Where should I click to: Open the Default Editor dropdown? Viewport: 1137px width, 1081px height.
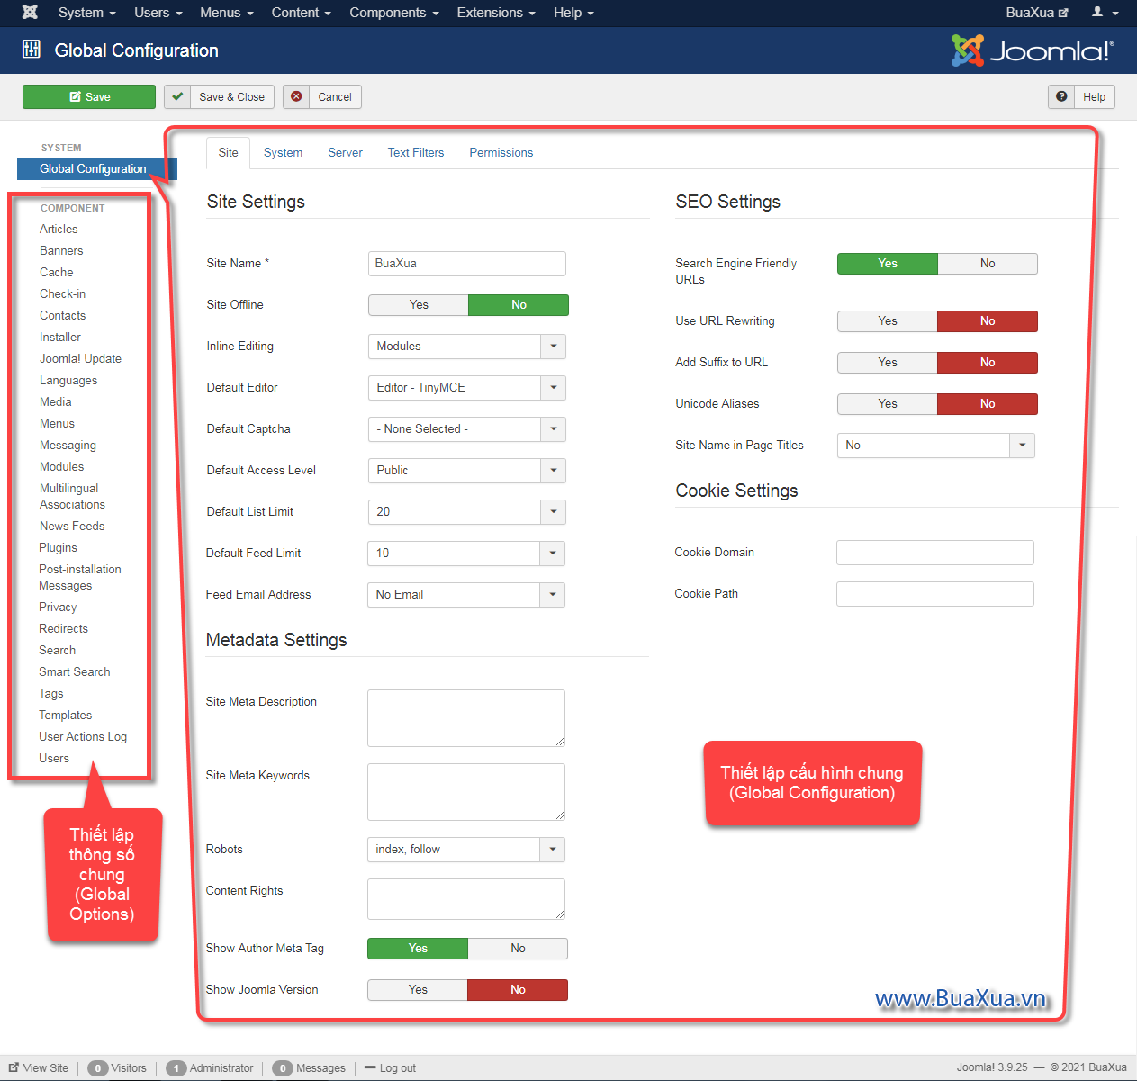(x=467, y=388)
